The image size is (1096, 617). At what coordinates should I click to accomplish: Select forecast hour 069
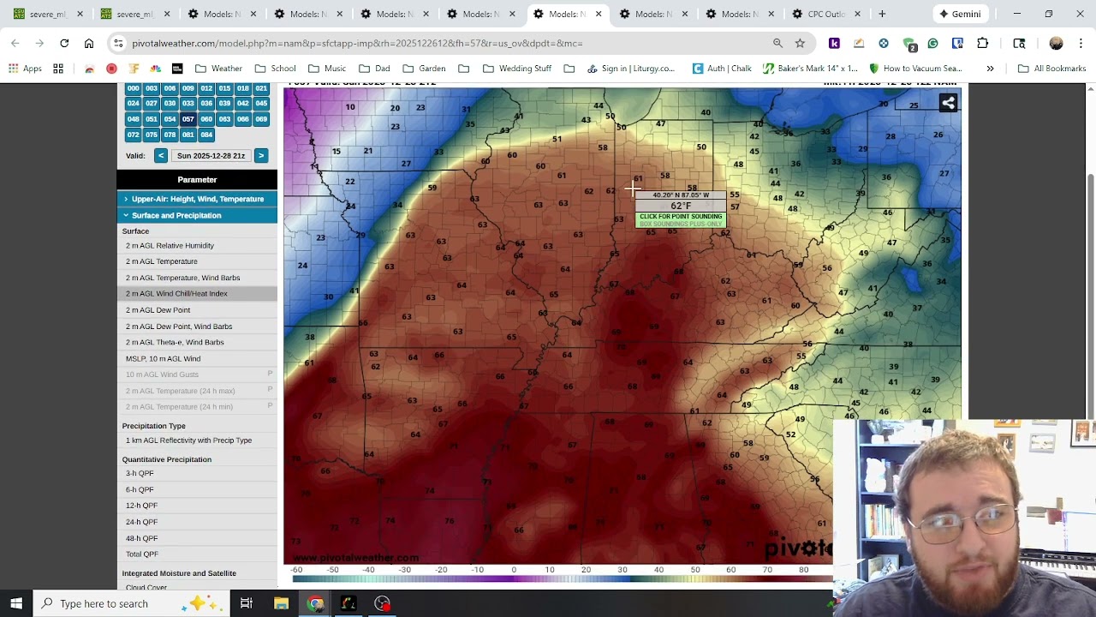coord(261,119)
